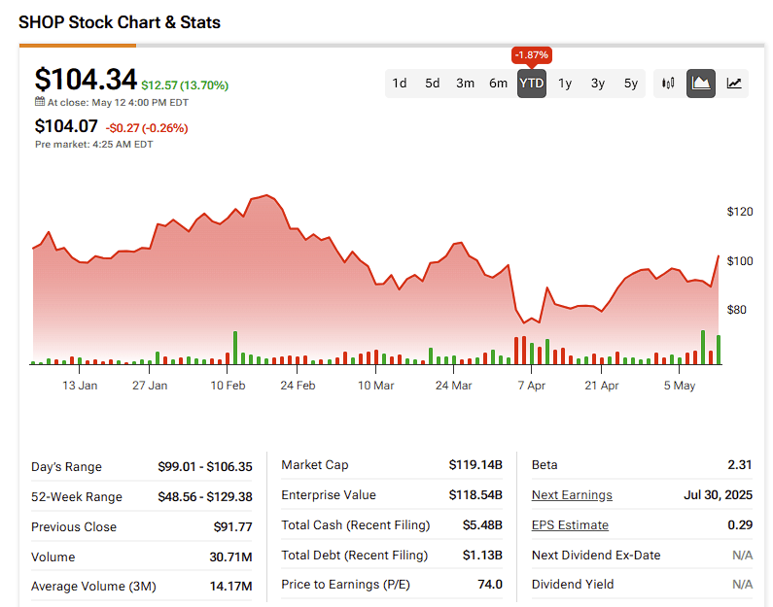Viewport: 773px width, 607px height.
Task: Open the EPS Estimate link
Action: (x=570, y=524)
